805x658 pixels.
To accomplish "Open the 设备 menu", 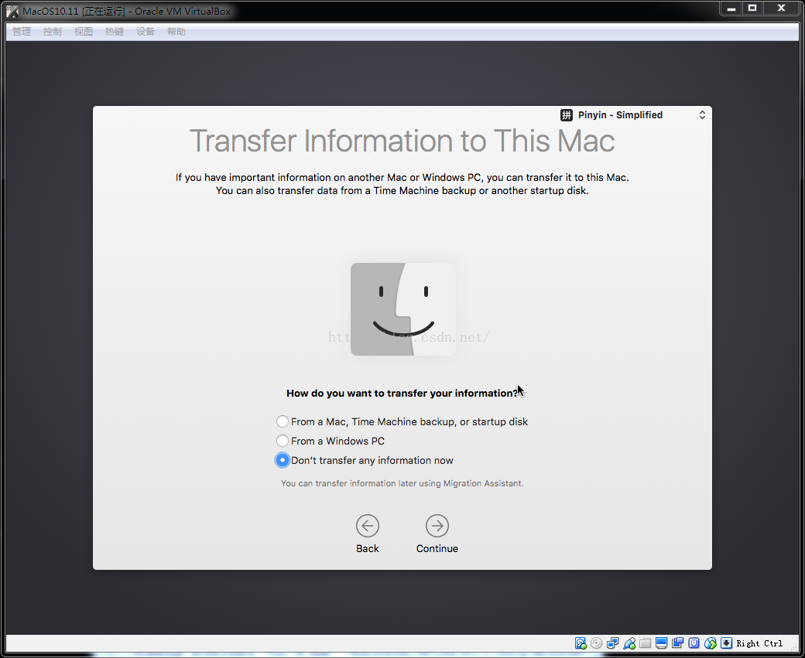I will pos(146,32).
